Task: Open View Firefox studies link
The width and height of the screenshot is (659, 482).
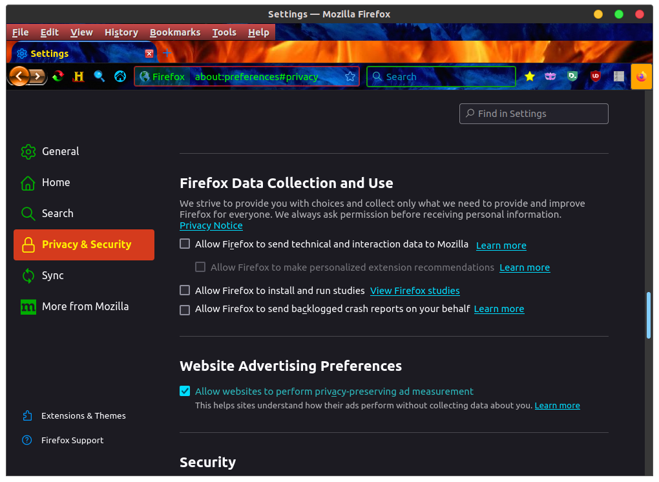Action: (415, 291)
